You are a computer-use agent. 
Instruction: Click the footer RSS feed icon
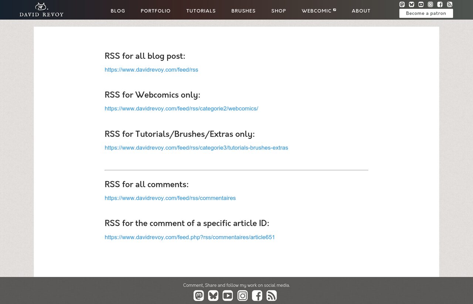click(272, 296)
